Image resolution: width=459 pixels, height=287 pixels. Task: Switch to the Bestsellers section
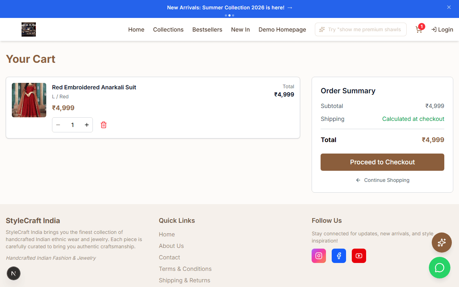point(207,29)
